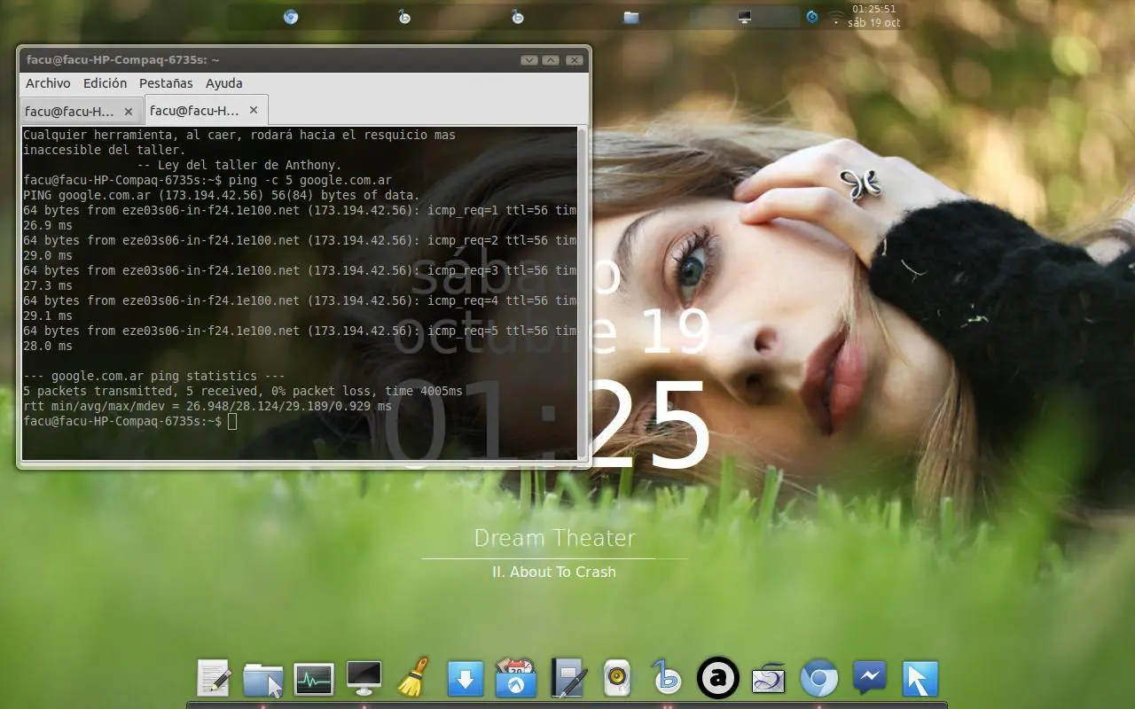The image size is (1135, 709).
Task: Open the Archivo menu
Action: point(48,83)
